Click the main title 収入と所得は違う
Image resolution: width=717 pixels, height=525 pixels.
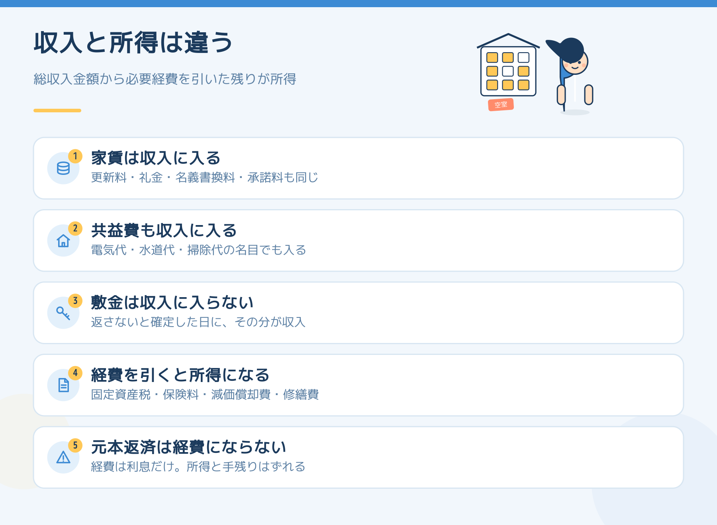coord(133,43)
